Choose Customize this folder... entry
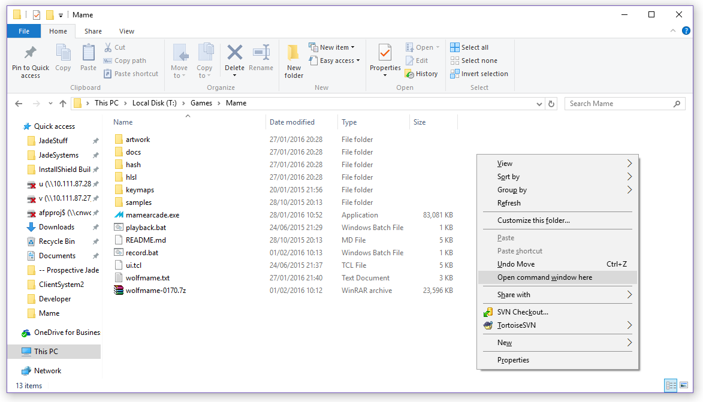The image size is (703, 402). pyautogui.click(x=557, y=220)
